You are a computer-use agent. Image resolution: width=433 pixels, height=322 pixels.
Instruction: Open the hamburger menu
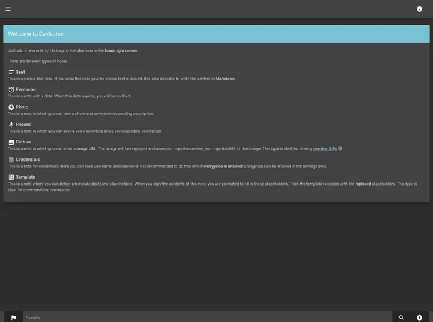pos(8,9)
